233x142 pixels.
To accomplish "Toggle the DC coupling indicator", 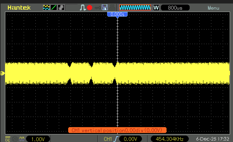I will click(x=8, y=139).
